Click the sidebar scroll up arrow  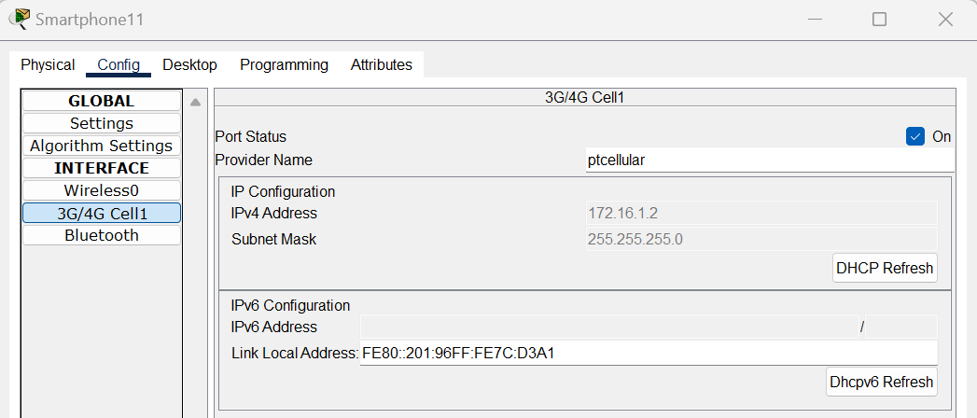tap(195, 102)
